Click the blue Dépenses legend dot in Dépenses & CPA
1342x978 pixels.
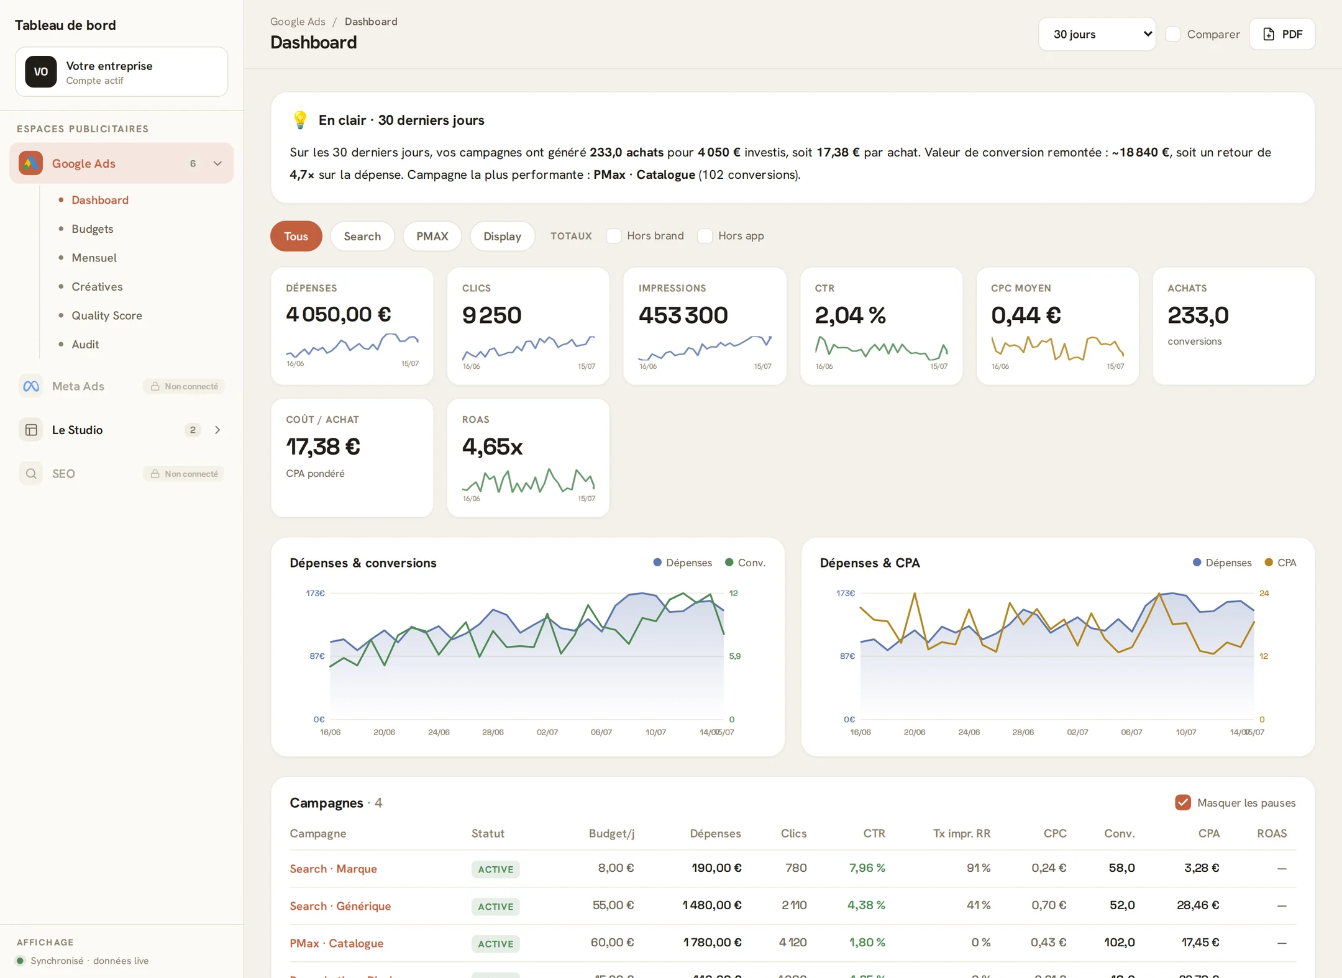(x=1197, y=562)
